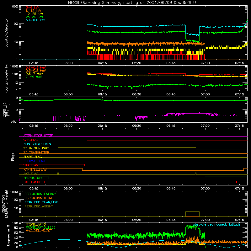Click the Degrees or % axis title
The image size is (251, 251).
[x=8, y=235]
